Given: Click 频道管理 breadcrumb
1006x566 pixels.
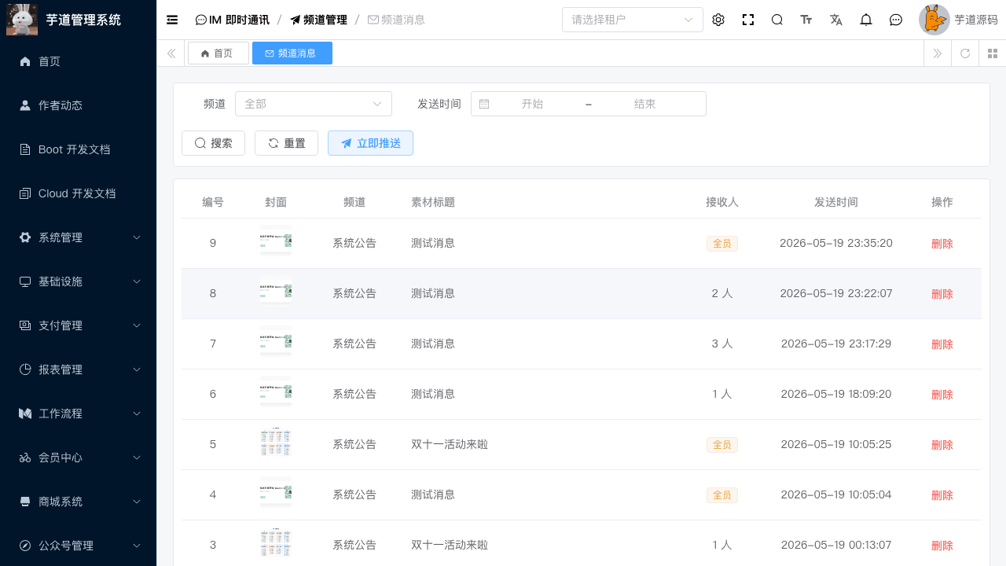Looking at the screenshot, I should tap(318, 20).
